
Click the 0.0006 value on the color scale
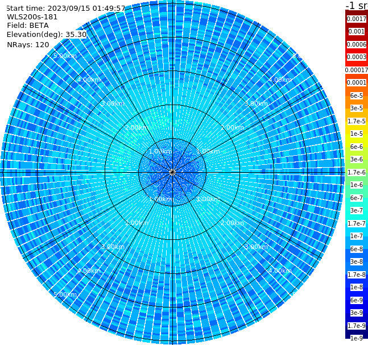click(357, 44)
